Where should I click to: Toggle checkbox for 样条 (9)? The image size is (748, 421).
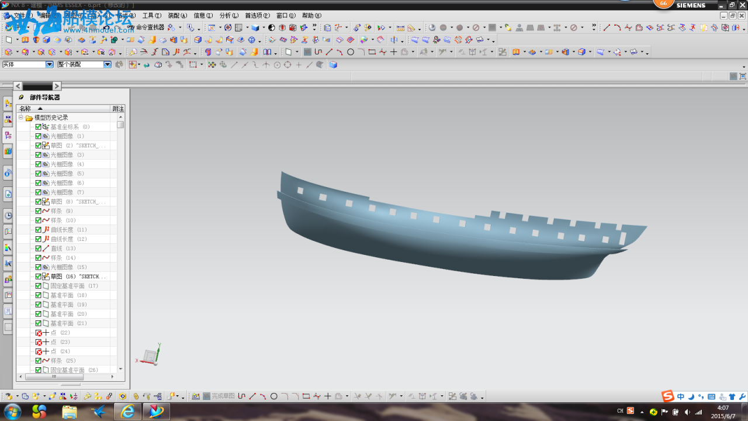pyautogui.click(x=39, y=211)
